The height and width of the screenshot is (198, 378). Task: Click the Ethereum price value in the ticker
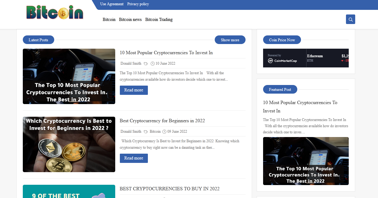[x=345, y=56]
